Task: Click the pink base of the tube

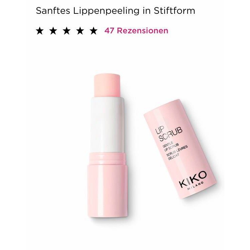Action: [108, 185]
